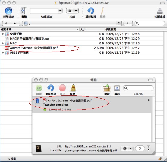Viewport: 167px width, 162px height.
Task: Select the MAC使用者專用ftp資料夾.txt file
Action: [x=30, y=39]
